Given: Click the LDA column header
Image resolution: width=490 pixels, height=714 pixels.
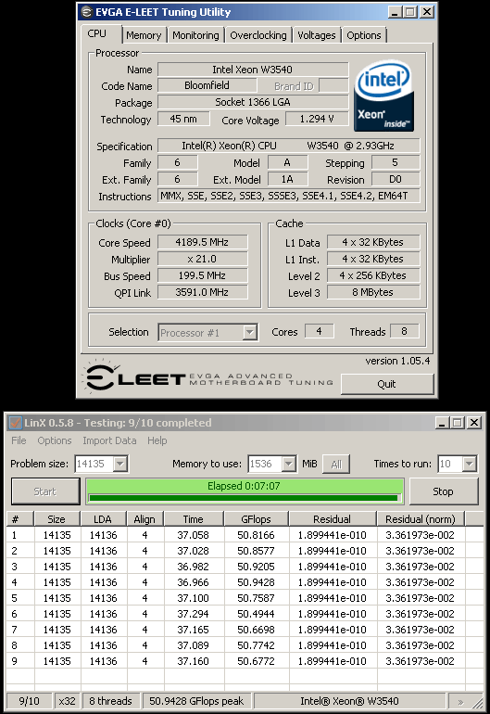Looking at the screenshot, I should (103, 519).
